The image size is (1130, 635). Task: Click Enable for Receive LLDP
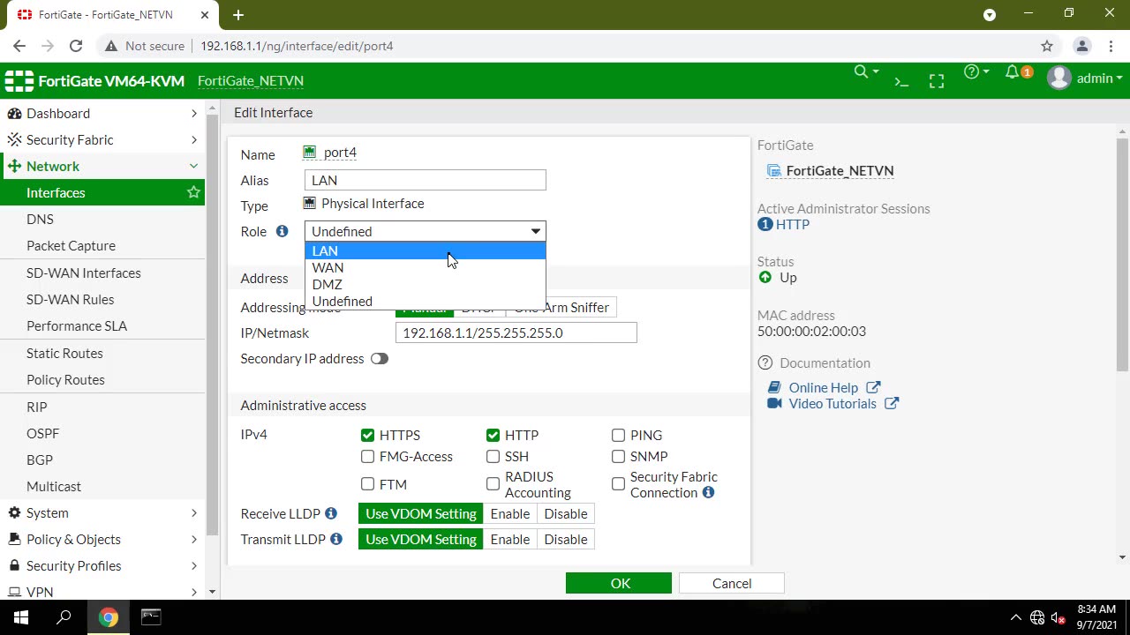click(510, 513)
